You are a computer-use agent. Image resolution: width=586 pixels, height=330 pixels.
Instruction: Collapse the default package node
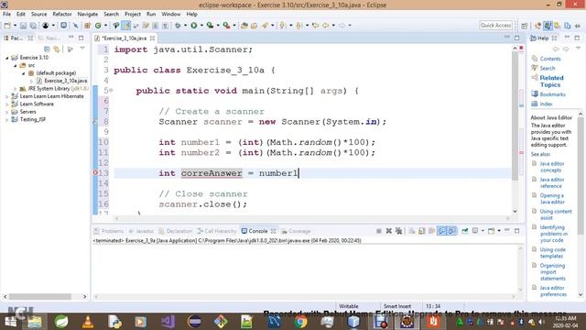23,73
